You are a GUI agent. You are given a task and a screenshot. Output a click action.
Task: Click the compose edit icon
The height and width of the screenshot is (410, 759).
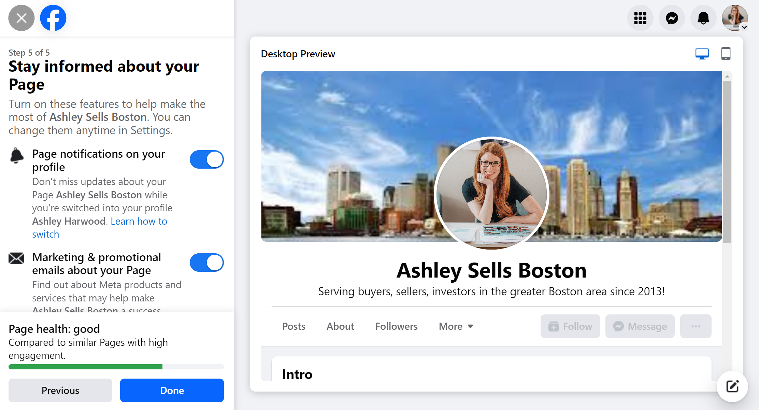[x=732, y=386]
